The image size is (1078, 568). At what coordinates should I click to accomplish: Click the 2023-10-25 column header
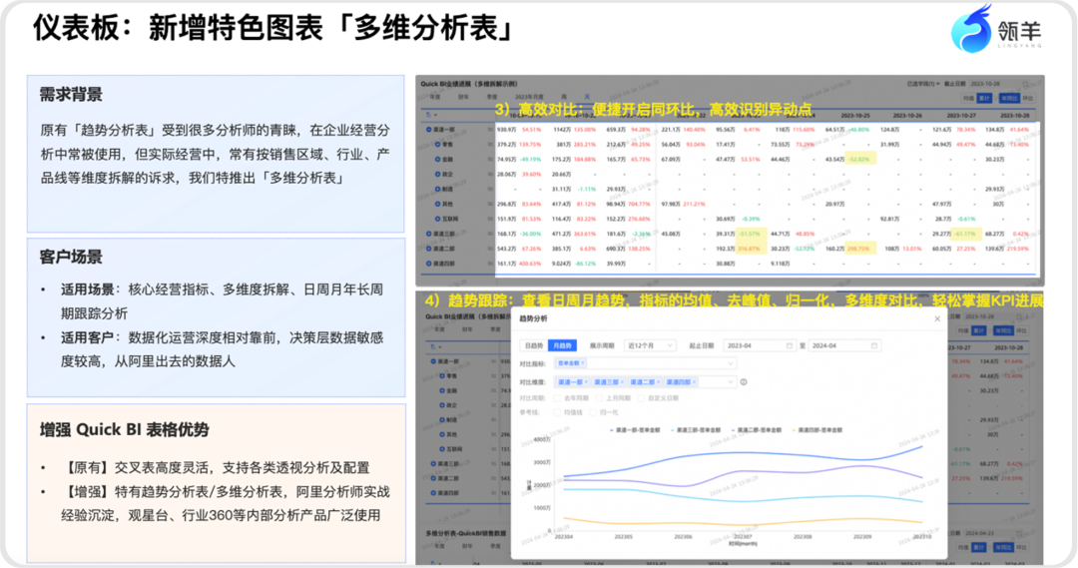[x=855, y=116]
